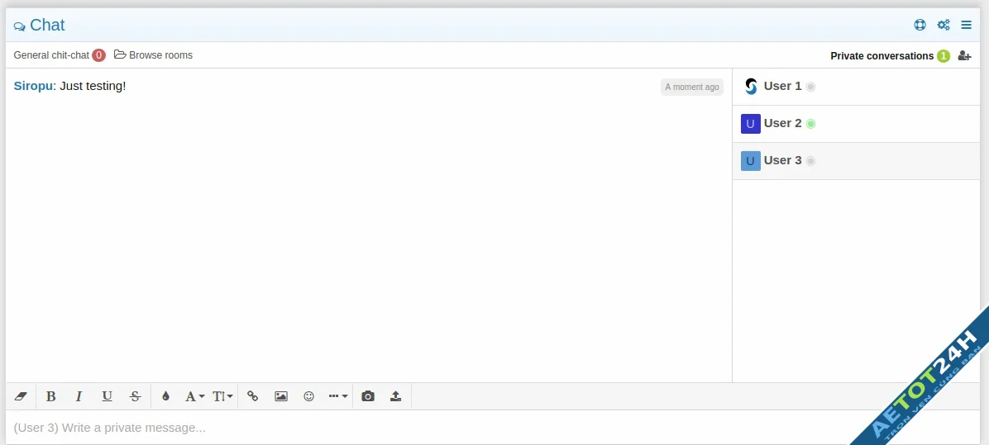The height and width of the screenshot is (445, 989).
Task: Open the text color droplet picker
Action: [x=165, y=396]
